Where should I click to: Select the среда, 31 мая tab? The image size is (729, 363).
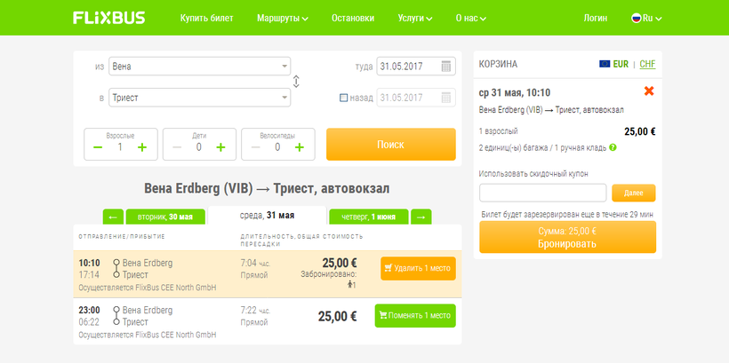267,216
